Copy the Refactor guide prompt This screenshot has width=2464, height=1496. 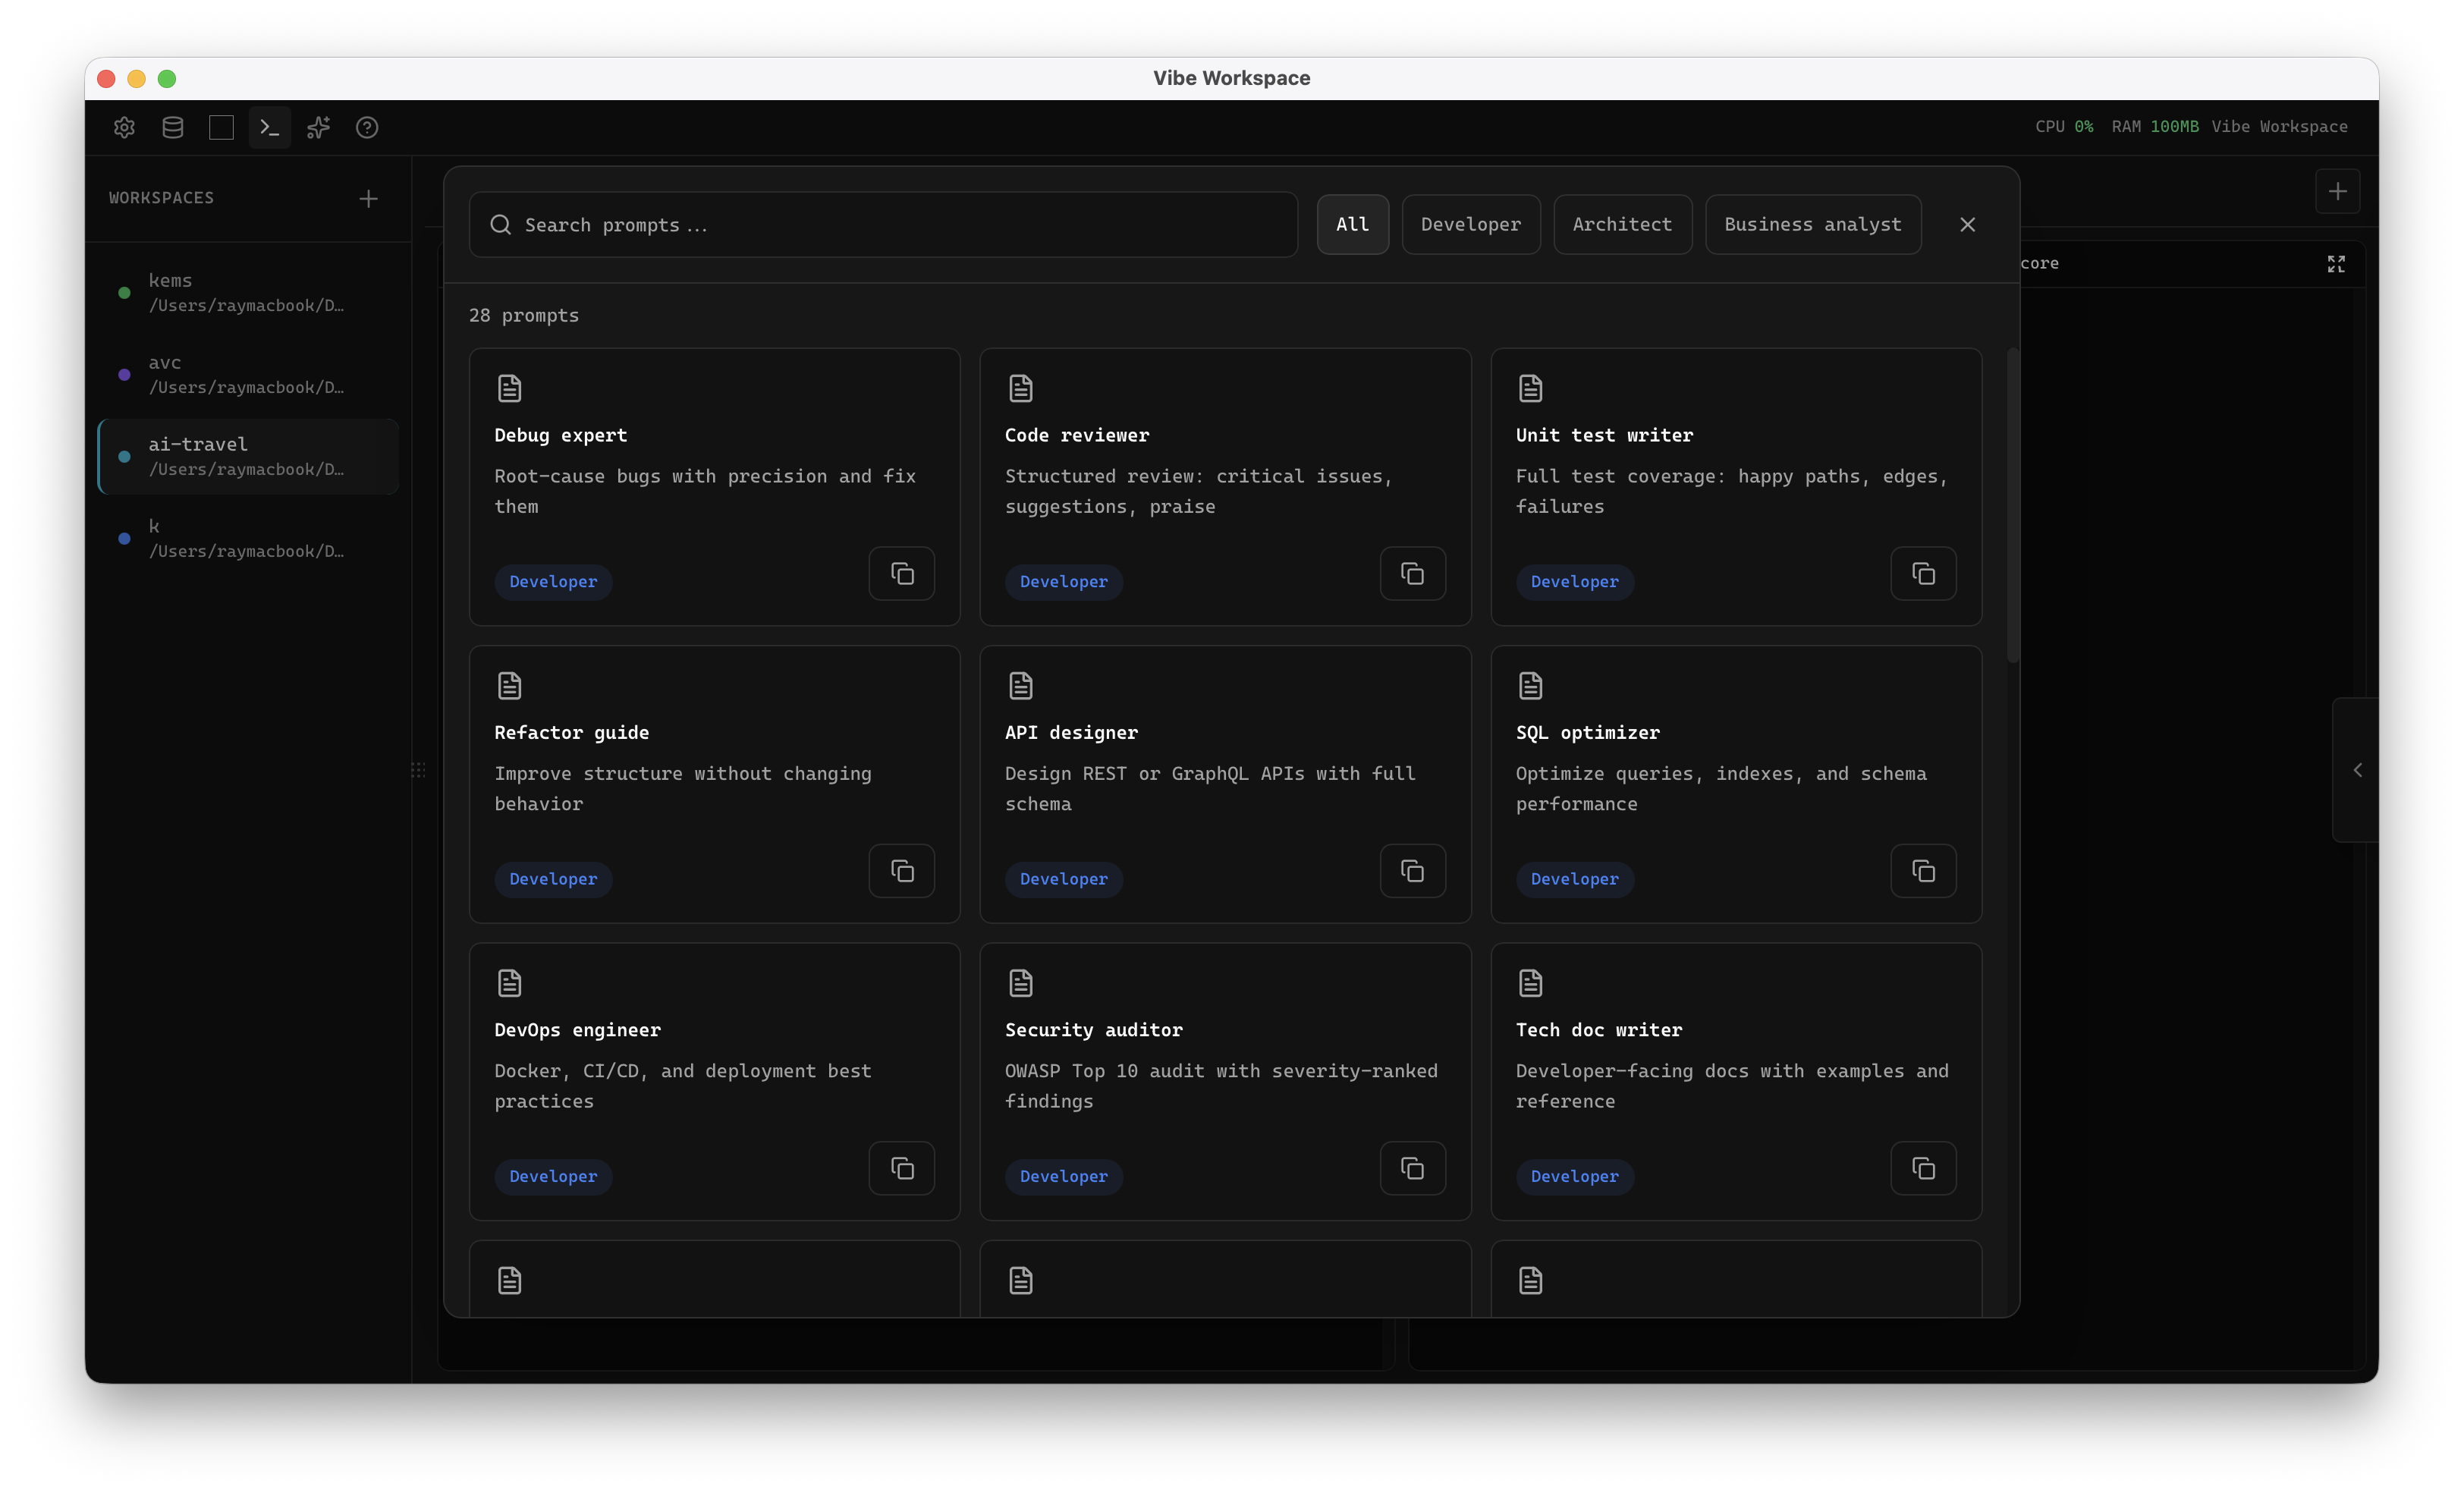coord(901,871)
